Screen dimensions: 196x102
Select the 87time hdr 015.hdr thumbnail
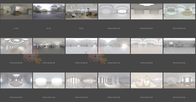(x=82, y=81)
